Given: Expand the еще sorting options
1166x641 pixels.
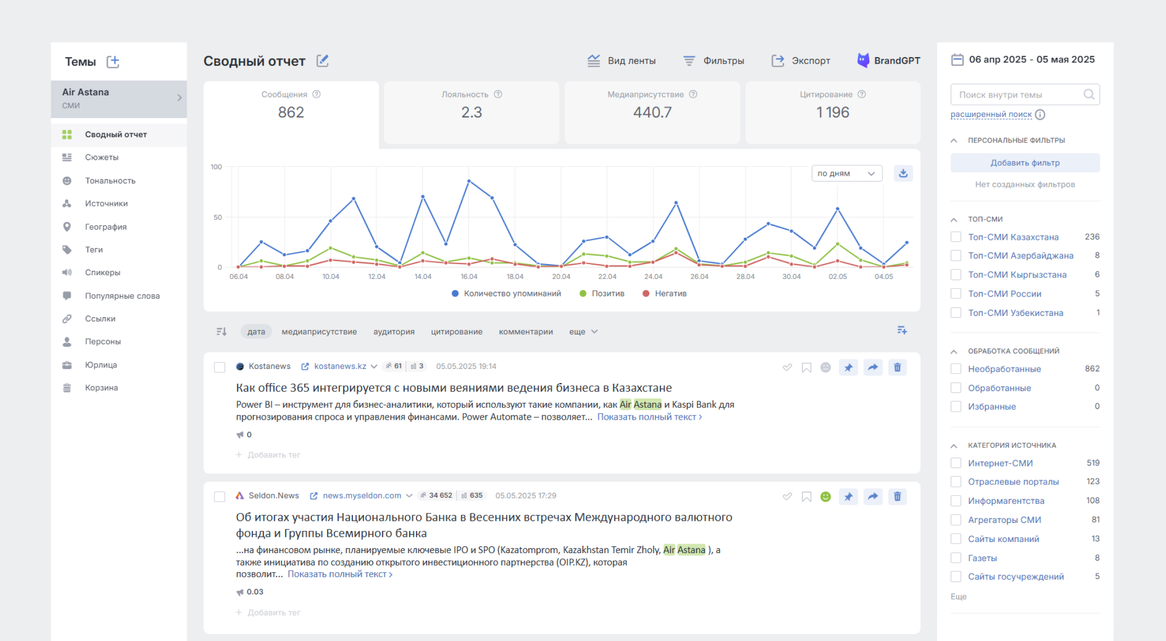Looking at the screenshot, I should click(583, 332).
